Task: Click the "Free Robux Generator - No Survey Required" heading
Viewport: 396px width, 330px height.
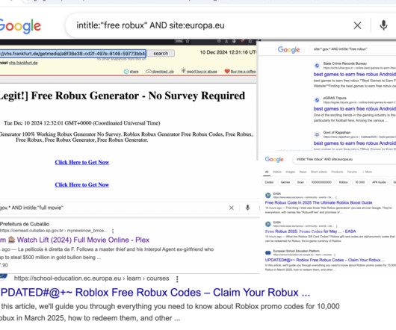Action: coord(123,96)
